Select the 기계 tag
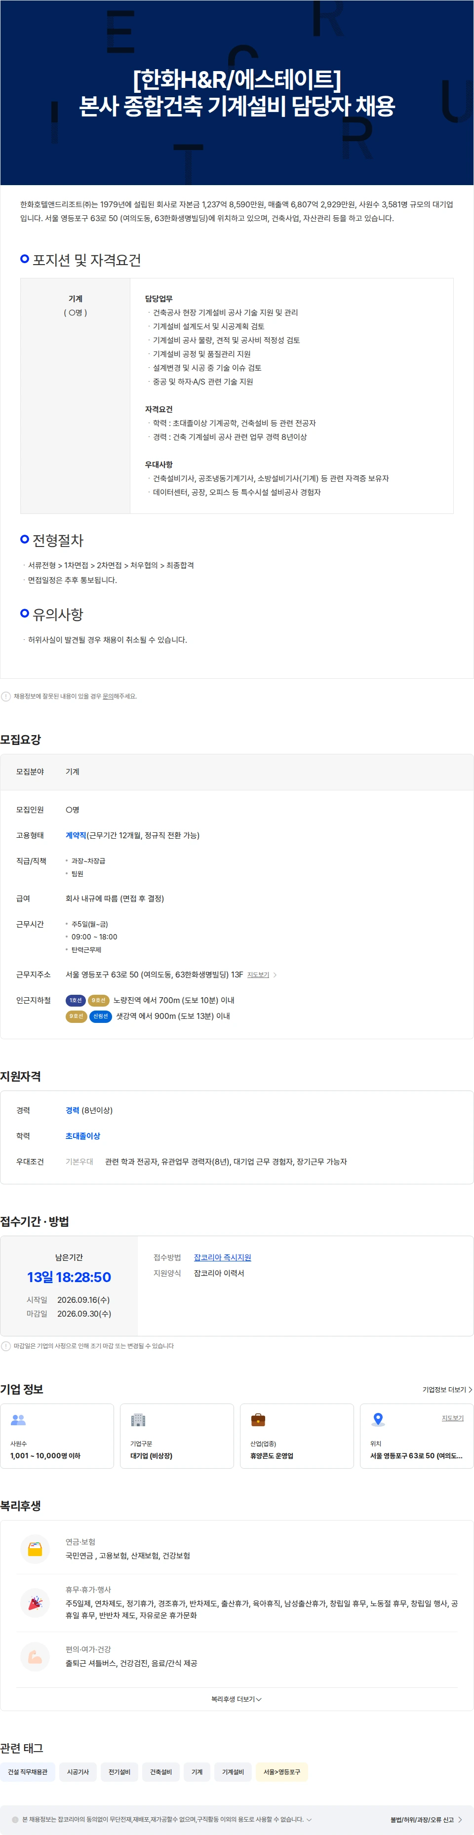Image resolution: width=474 pixels, height=1835 pixels. click(197, 1772)
